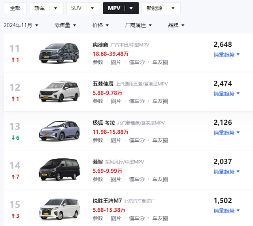Open the 锐胜王牌M7 car photo
Image resolution: width=253 pixels, height=226 pixels.
59,209
